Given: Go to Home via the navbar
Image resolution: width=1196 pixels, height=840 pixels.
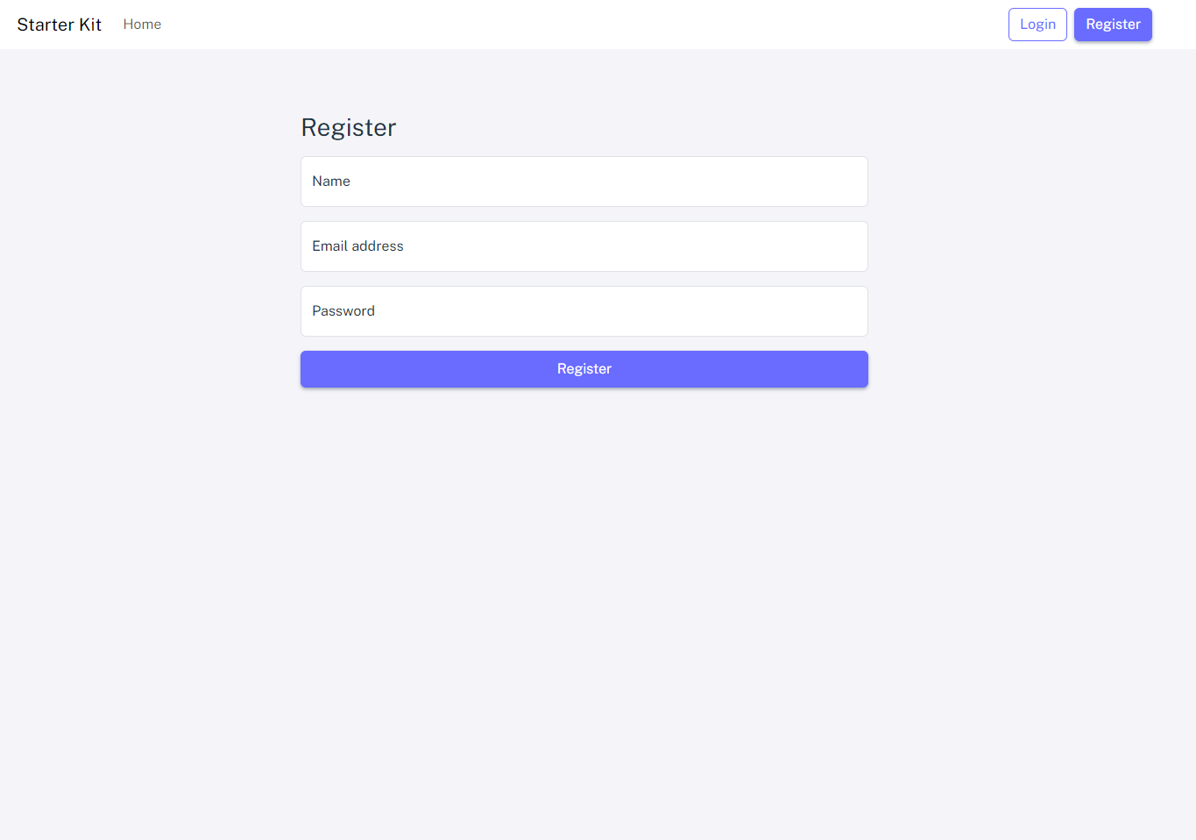Looking at the screenshot, I should tap(142, 25).
